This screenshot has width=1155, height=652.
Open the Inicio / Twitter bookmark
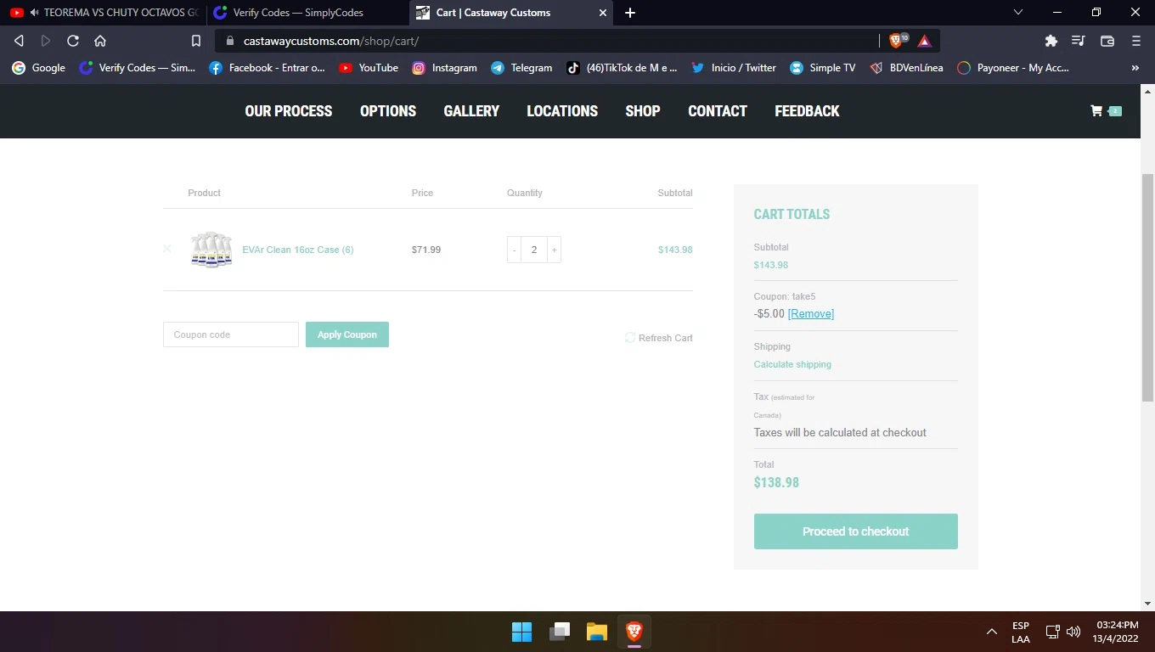pos(734,68)
